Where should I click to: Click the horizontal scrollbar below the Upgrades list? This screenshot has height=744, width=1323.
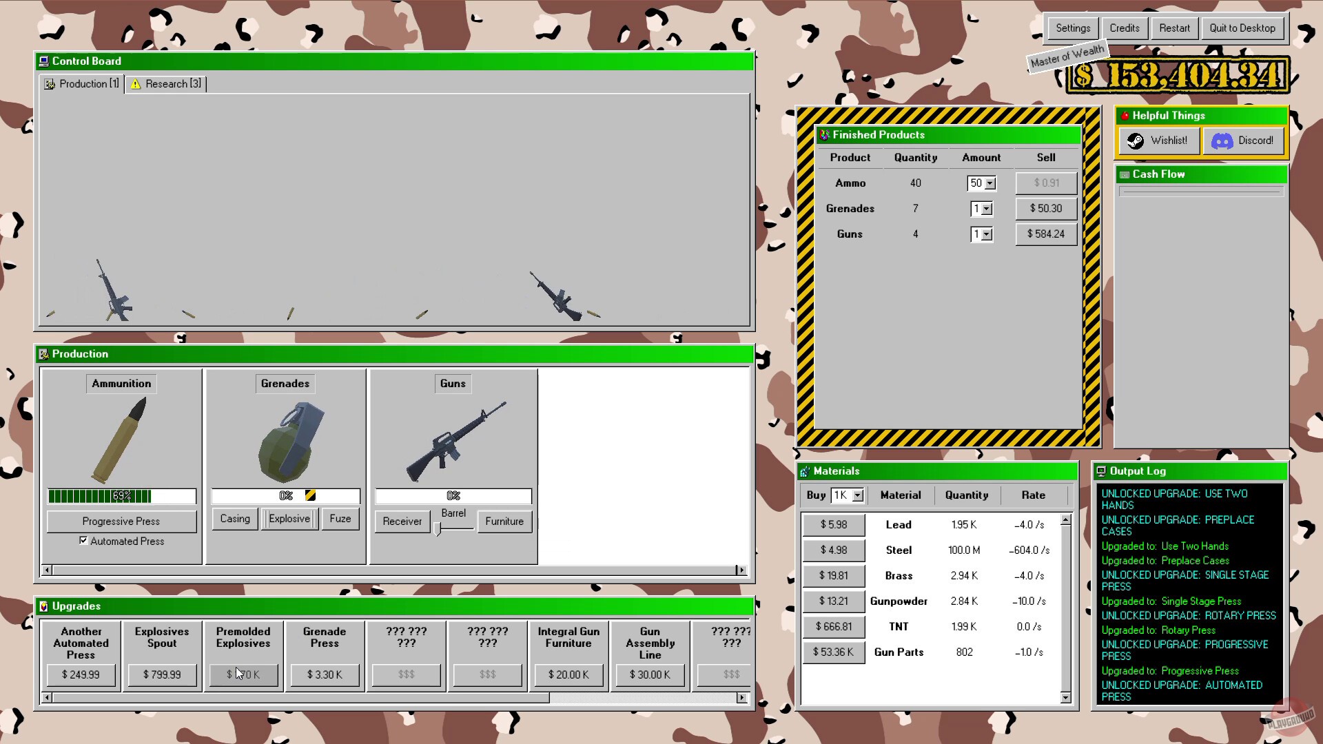click(393, 697)
